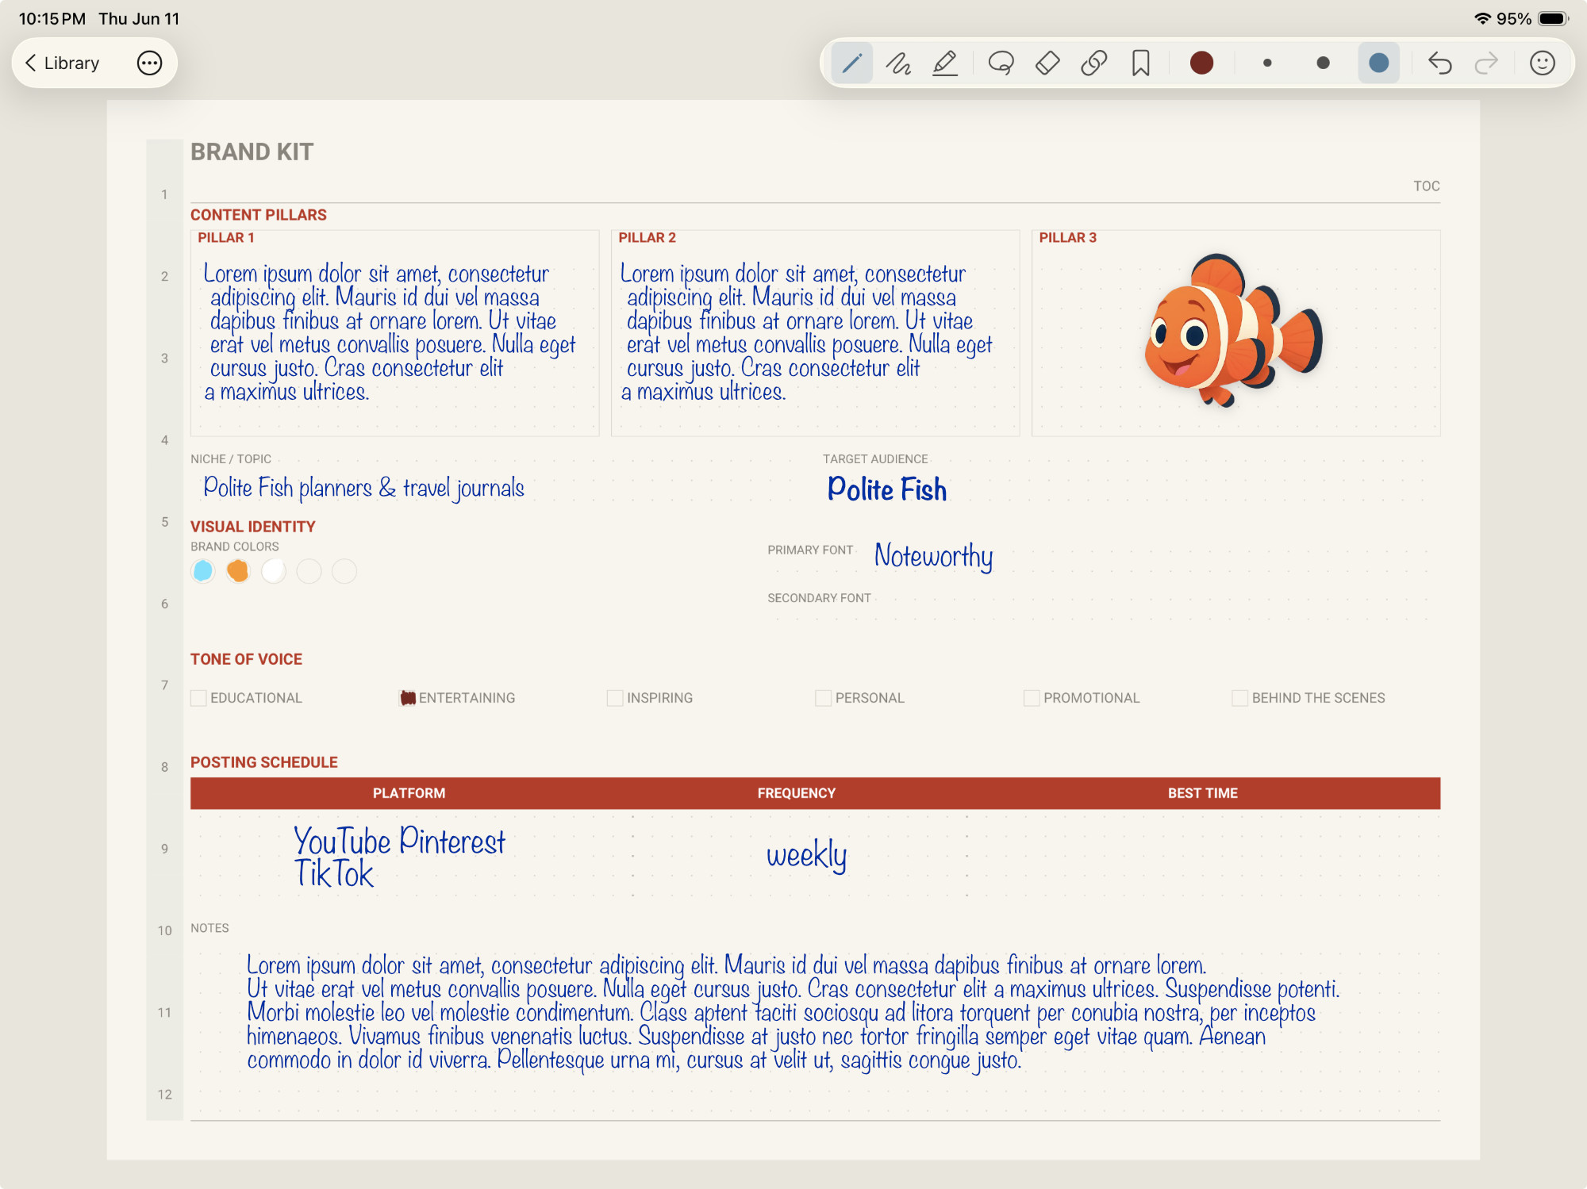1587x1189 pixels.
Task: Check the Promotional tone checkbox
Action: pos(1032,698)
